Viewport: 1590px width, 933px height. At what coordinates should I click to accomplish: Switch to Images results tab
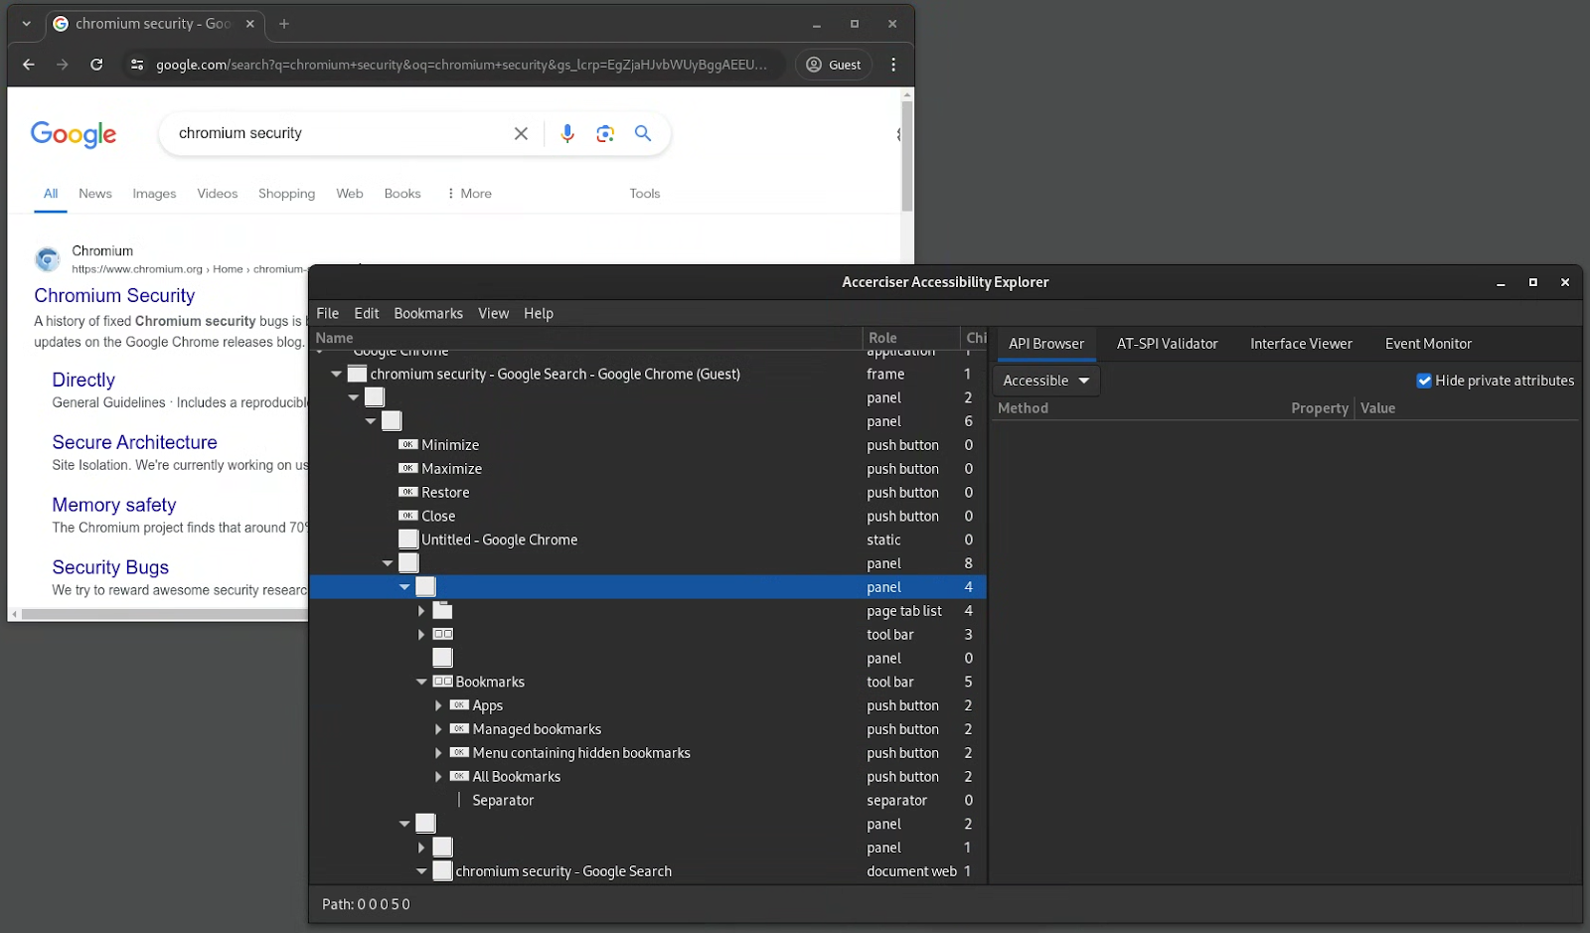tap(154, 194)
